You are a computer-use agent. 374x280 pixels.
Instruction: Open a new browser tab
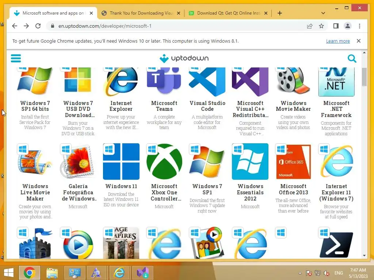pyautogui.click(x=280, y=13)
